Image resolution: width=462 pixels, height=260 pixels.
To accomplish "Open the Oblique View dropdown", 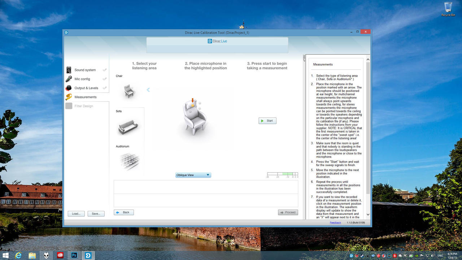I will click(193, 175).
